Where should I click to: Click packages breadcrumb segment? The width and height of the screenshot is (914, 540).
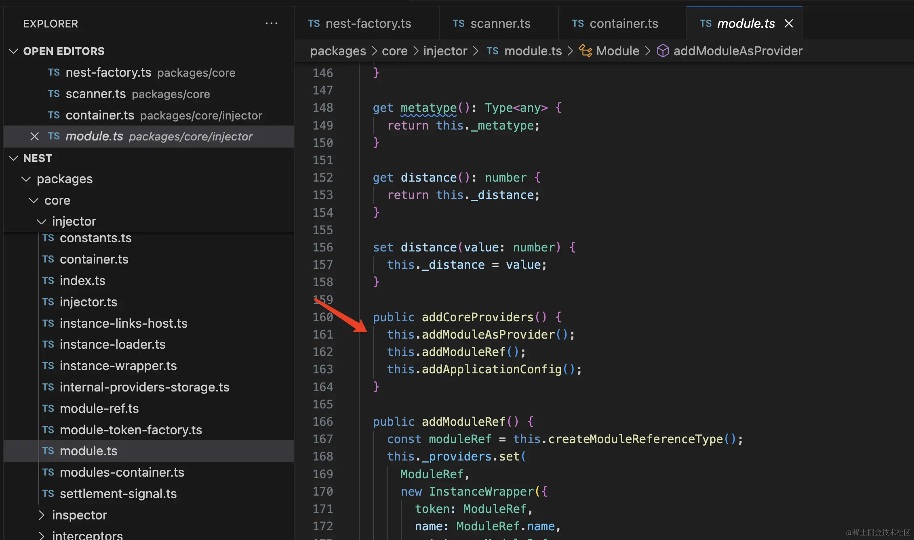338,51
